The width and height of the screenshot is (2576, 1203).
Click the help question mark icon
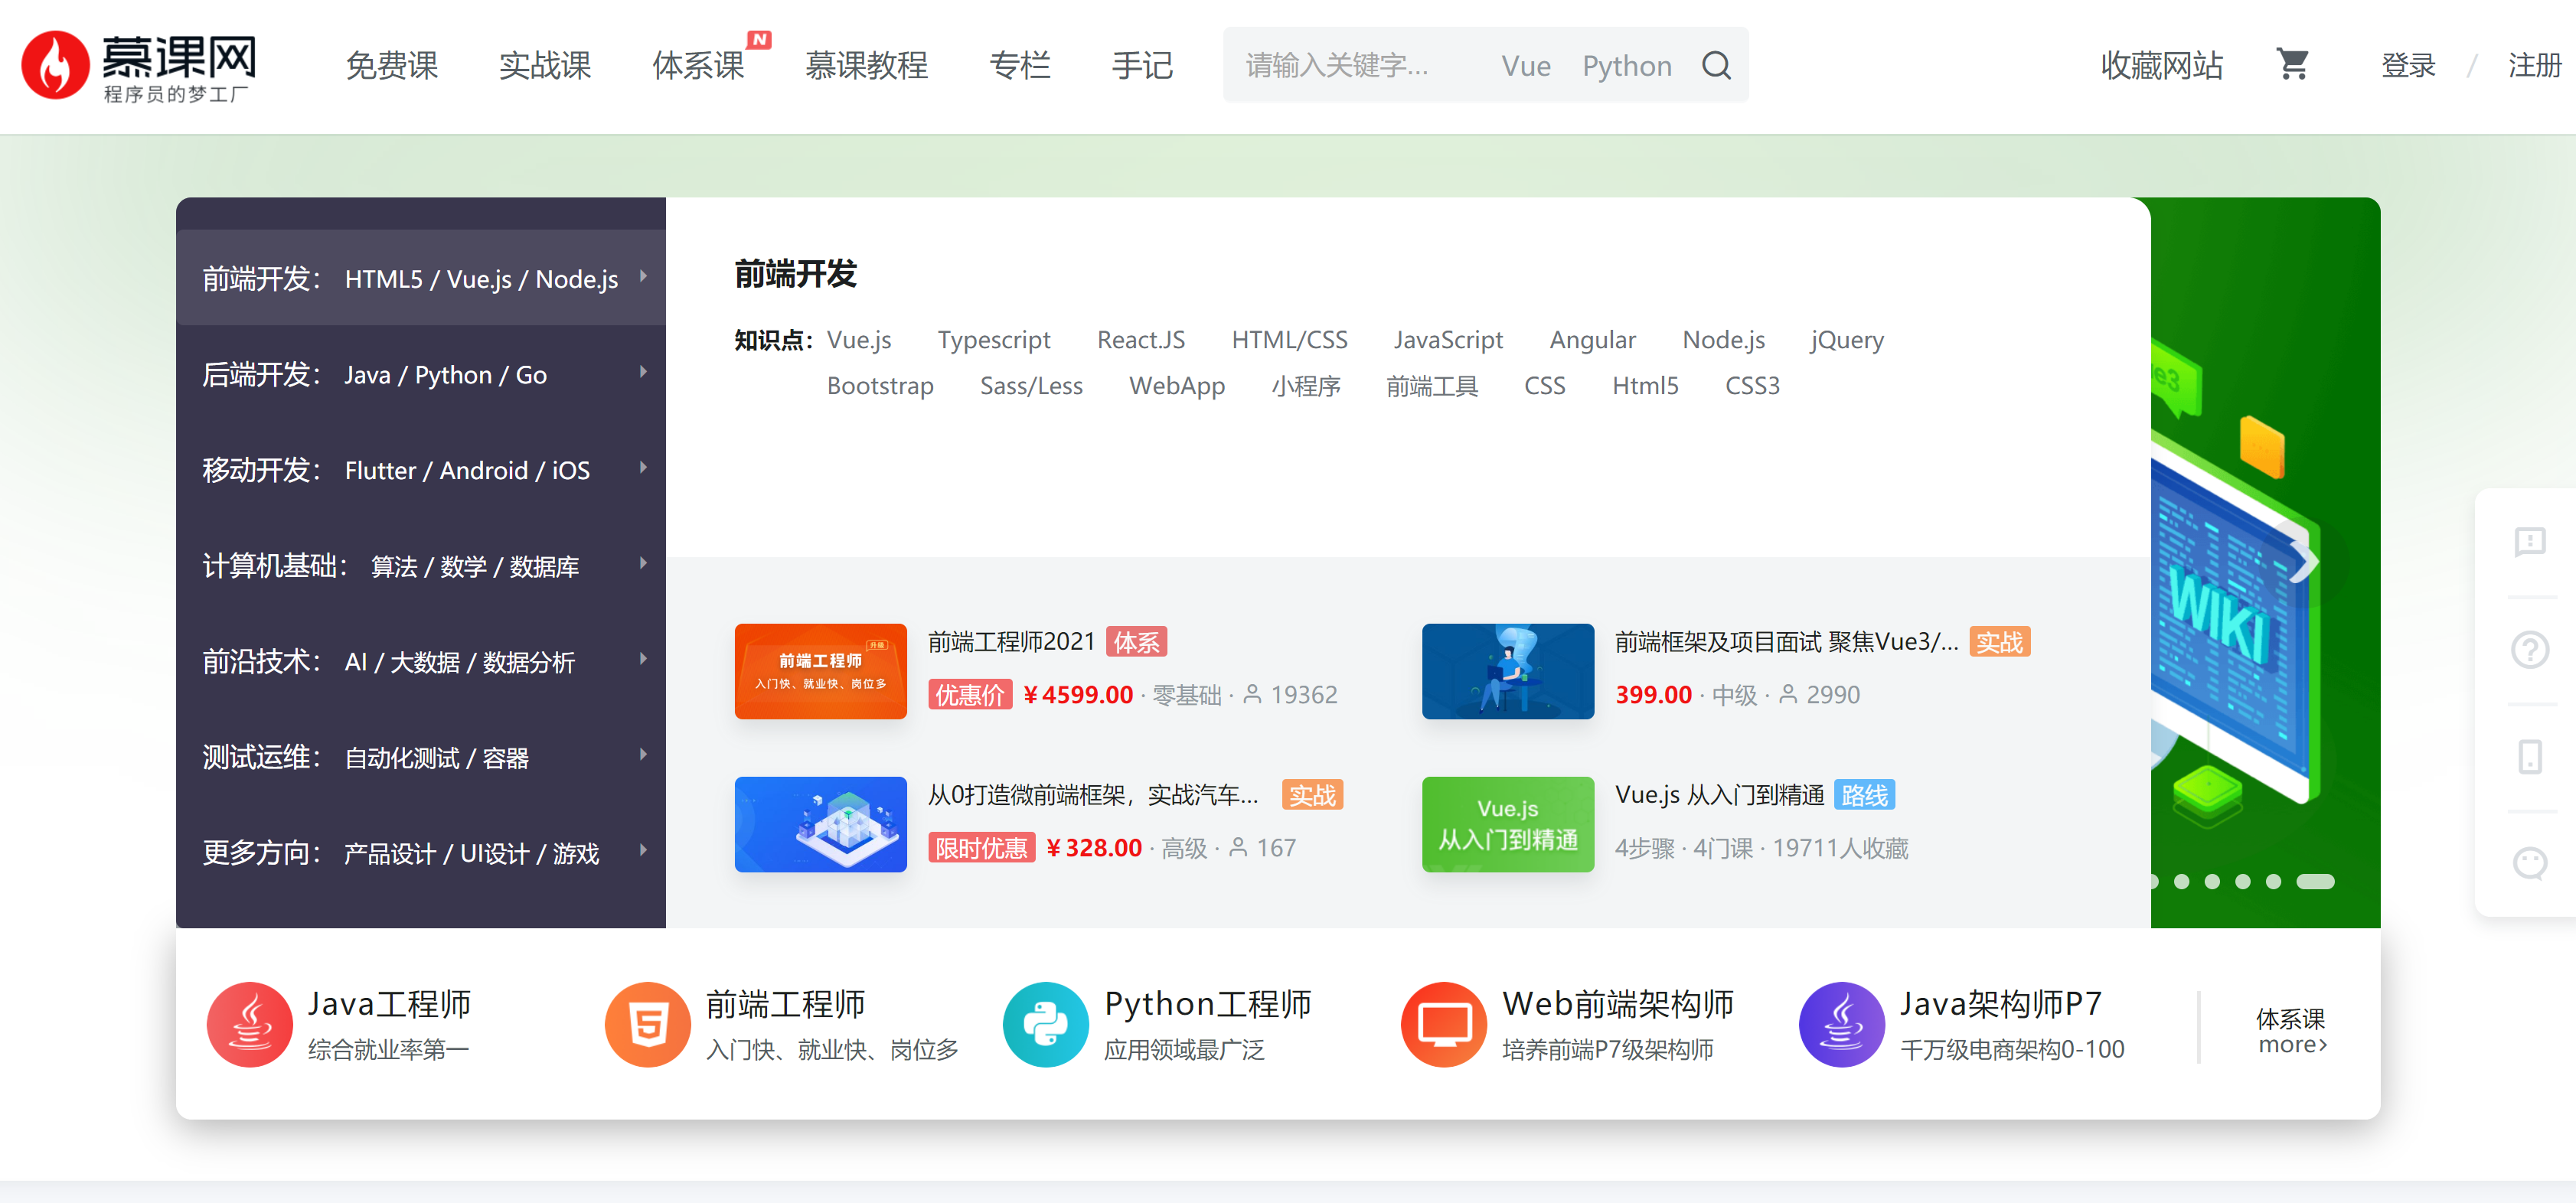(2529, 650)
